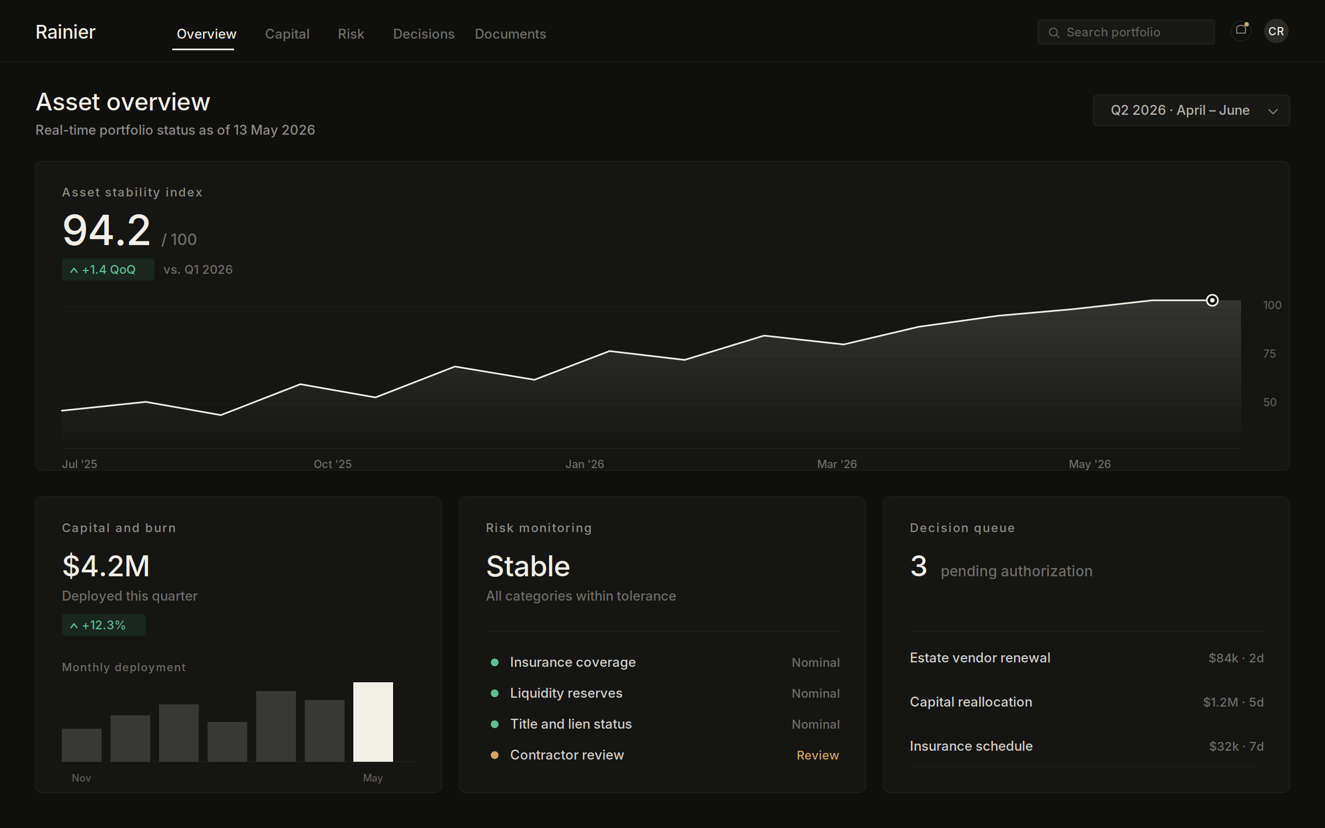
Task: Open the Risk tab
Action: tap(351, 34)
